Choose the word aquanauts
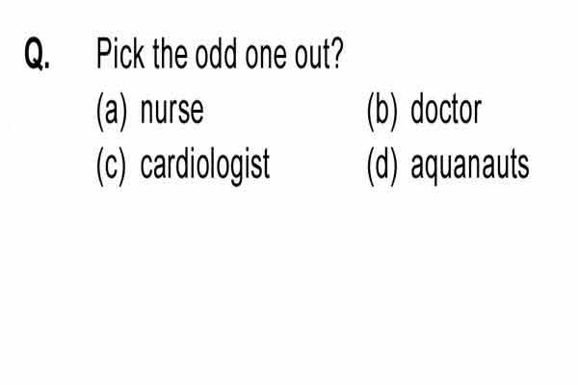This screenshot has height=385, width=578. 470,167
